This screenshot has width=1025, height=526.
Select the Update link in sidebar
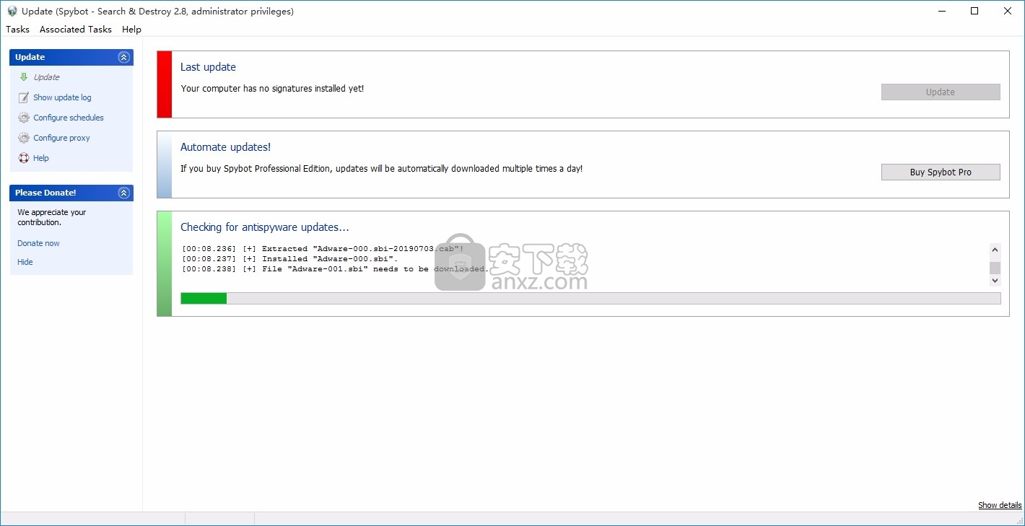pyautogui.click(x=46, y=77)
